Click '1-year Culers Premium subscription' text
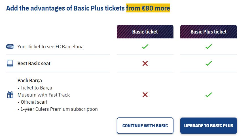Image resolution: width=250 pixels, height=140 pixels. tap(59, 109)
